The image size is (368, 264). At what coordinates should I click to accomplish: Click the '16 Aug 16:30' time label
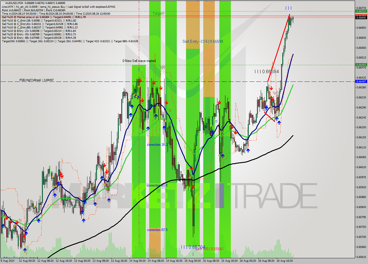tap(285, 261)
